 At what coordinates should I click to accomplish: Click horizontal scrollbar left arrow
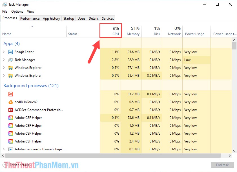(x=3, y=155)
